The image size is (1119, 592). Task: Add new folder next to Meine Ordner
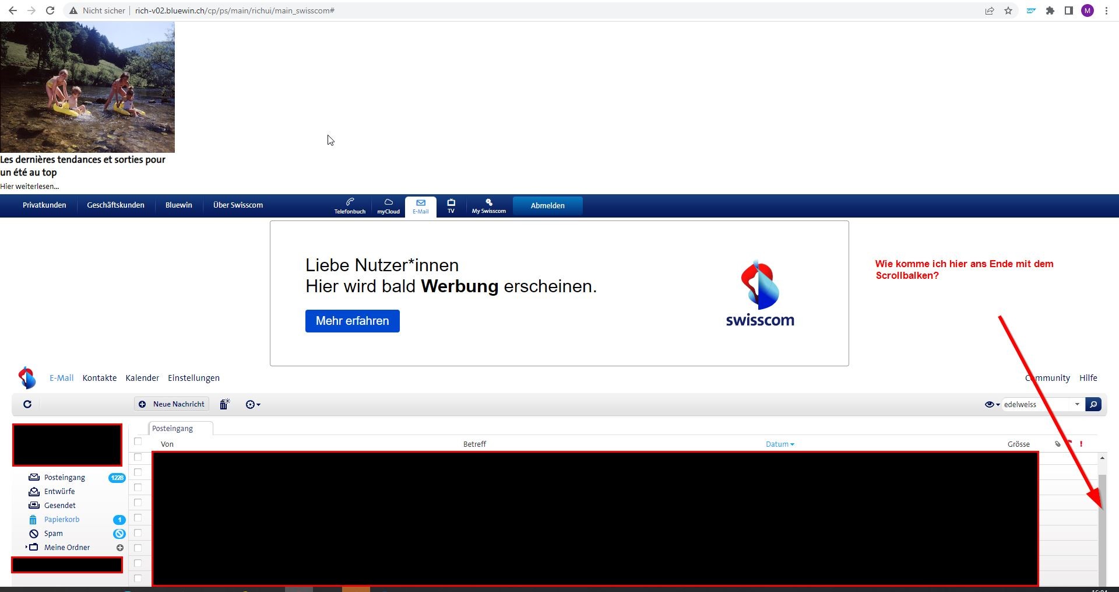tap(120, 548)
